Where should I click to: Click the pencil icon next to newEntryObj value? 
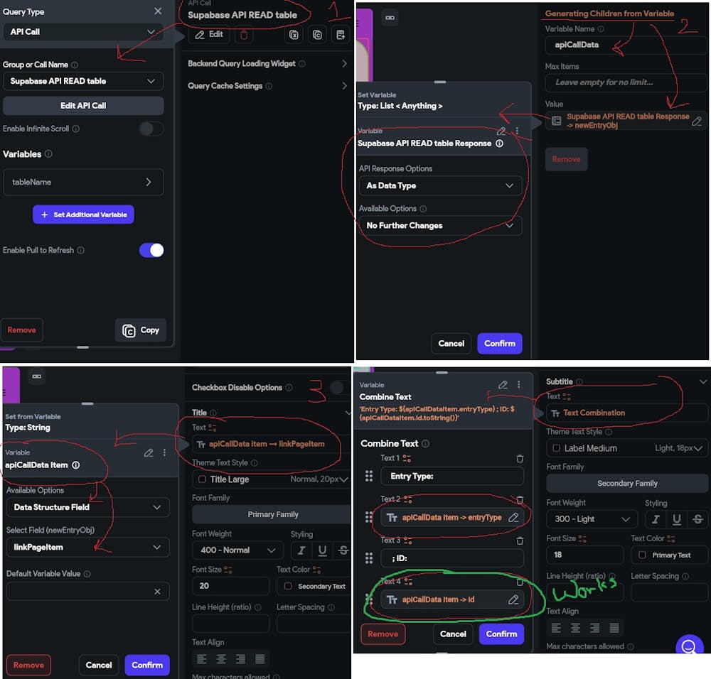pos(697,121)
